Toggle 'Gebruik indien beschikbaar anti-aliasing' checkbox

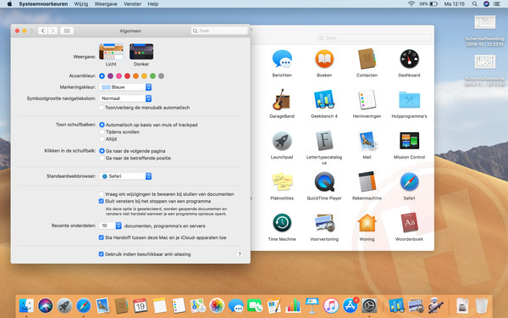102,254
